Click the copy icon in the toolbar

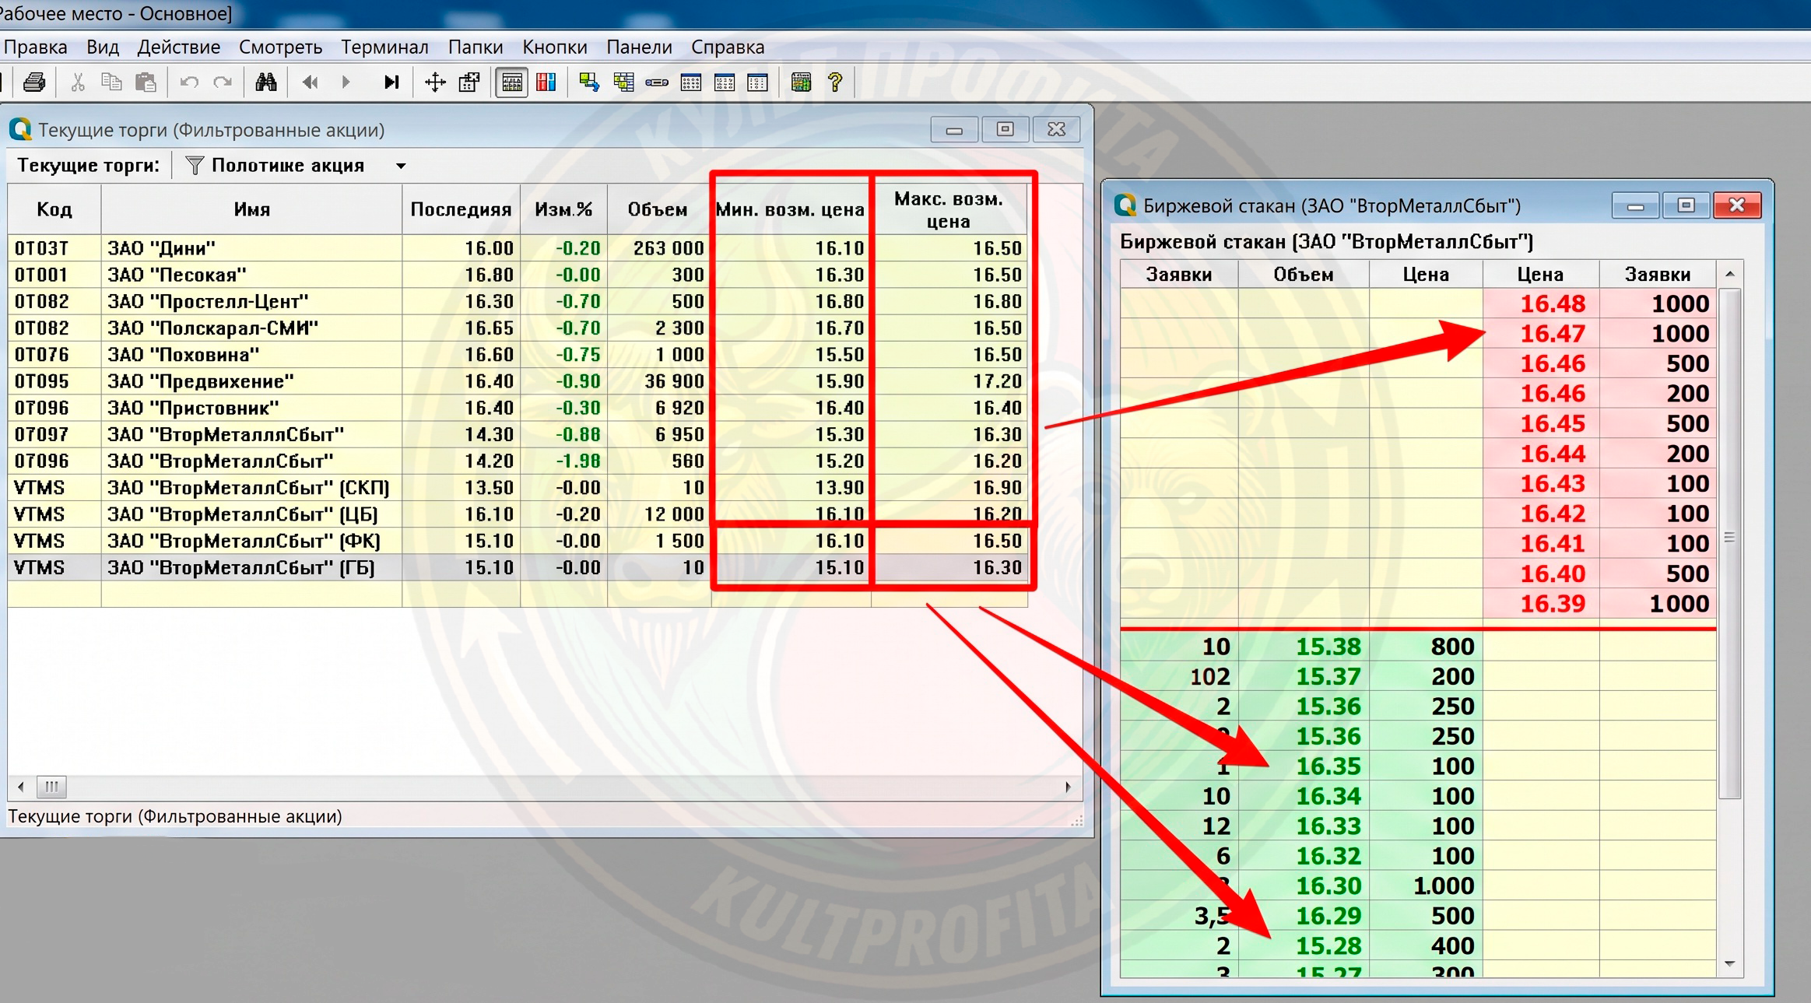[x=111, y=82]
